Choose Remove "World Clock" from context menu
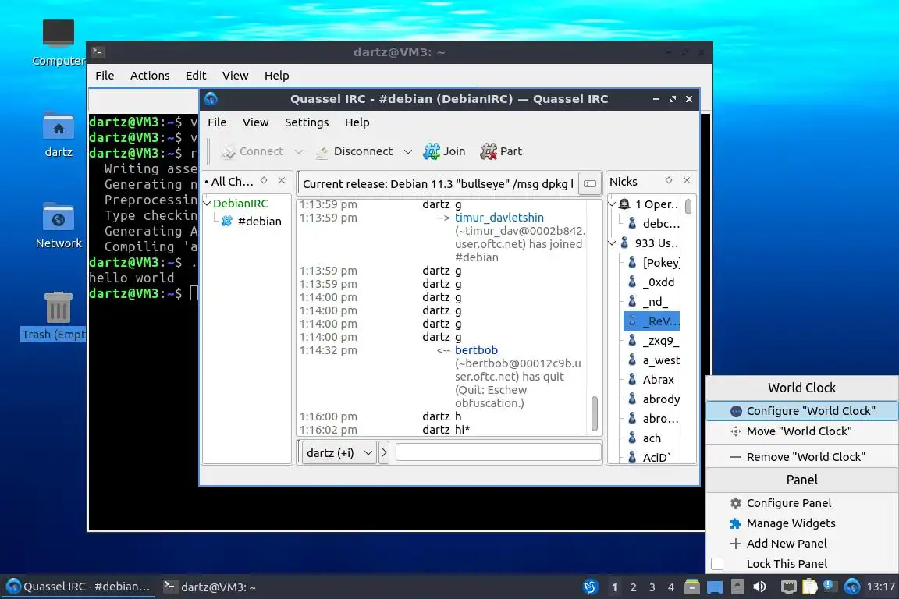 tap(802, 457)
